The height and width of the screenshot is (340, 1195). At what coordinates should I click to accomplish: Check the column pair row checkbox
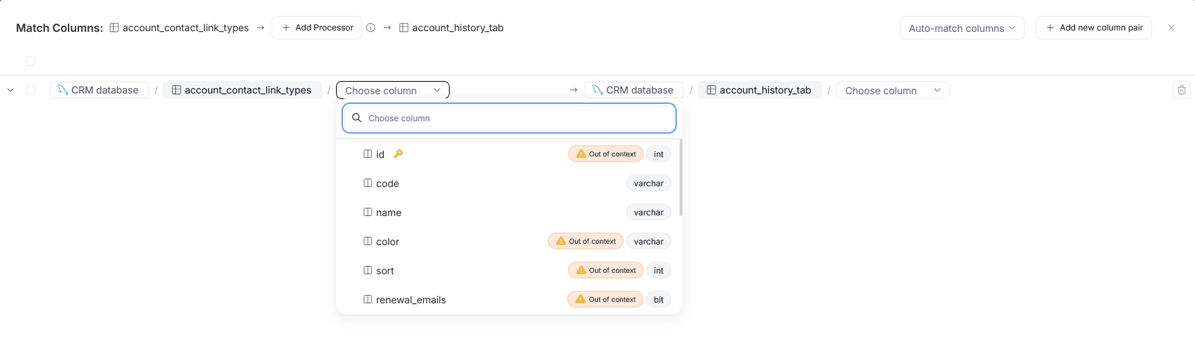pyautogui.click(x=30, y=90)
